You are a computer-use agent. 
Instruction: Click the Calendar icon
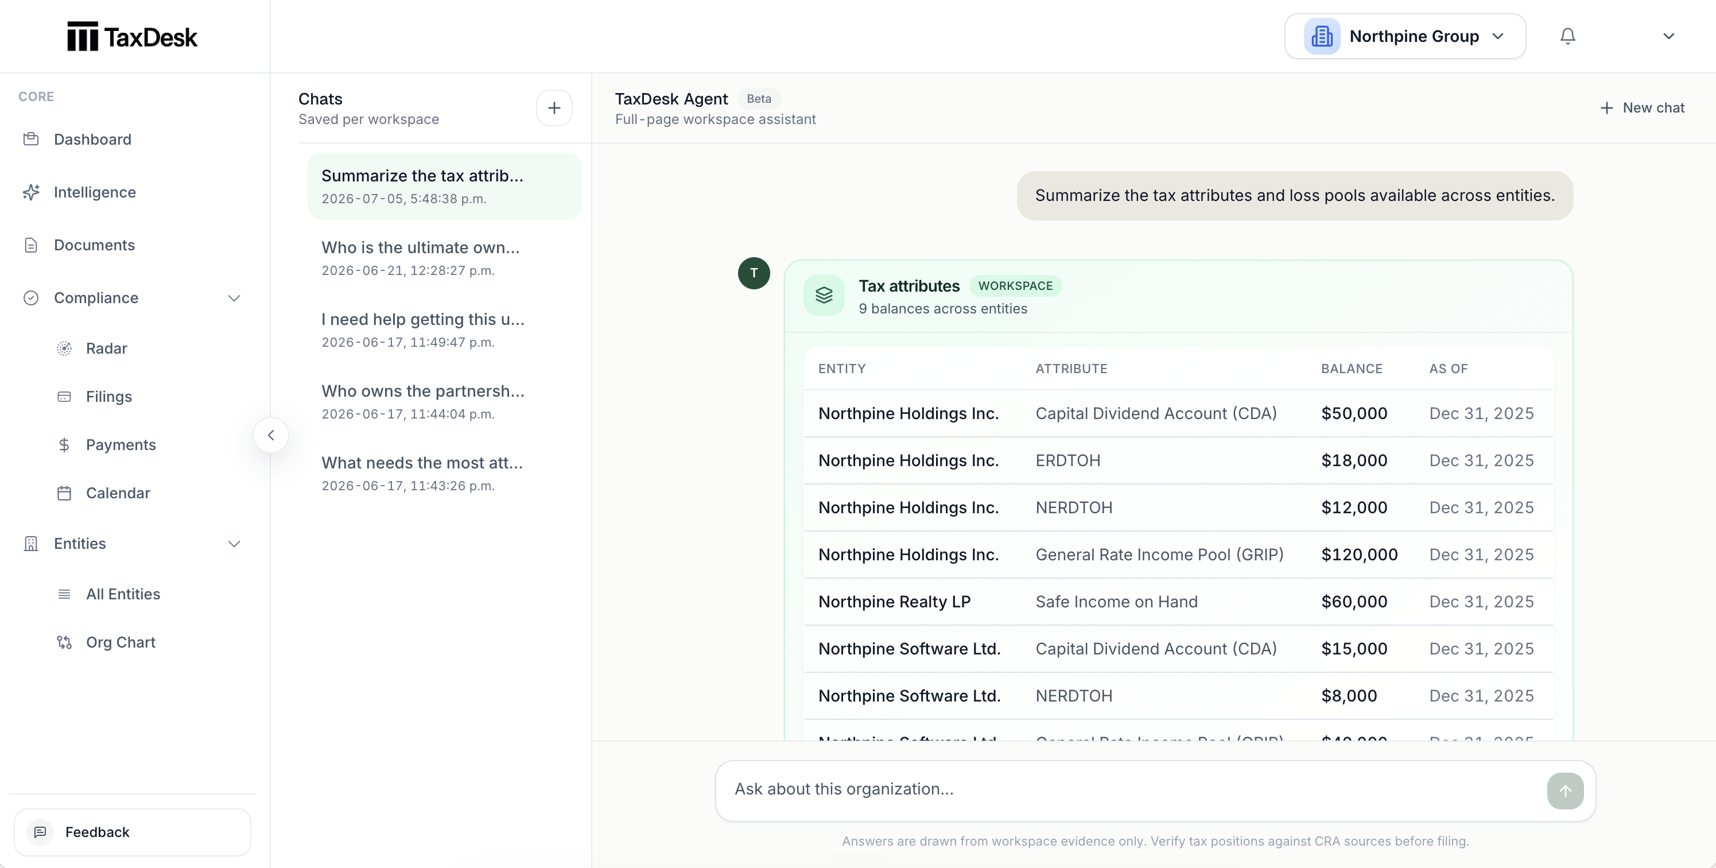64,493
